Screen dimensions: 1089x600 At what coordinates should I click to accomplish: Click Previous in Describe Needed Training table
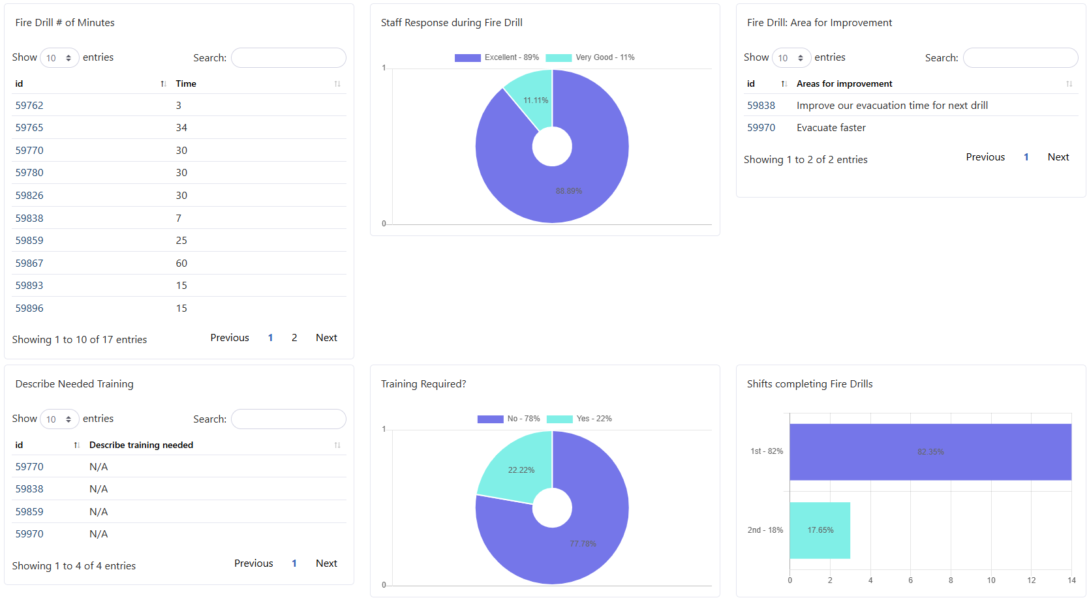[254, 563]
